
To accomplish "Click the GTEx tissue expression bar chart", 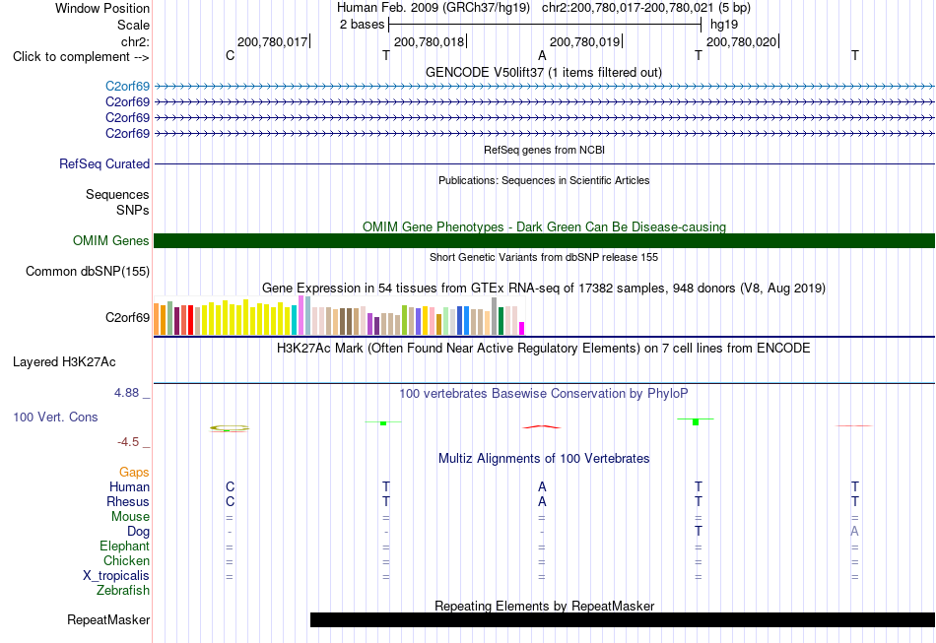I will click(x=339, y=315).
